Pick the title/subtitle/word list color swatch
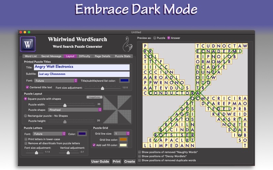The image size is (273, 170). (x=125, y=81)
